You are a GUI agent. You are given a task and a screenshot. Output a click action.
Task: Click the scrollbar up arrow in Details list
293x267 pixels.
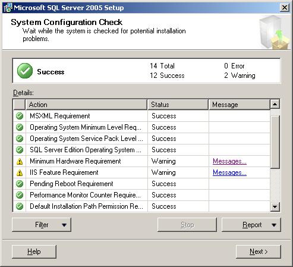275,104
